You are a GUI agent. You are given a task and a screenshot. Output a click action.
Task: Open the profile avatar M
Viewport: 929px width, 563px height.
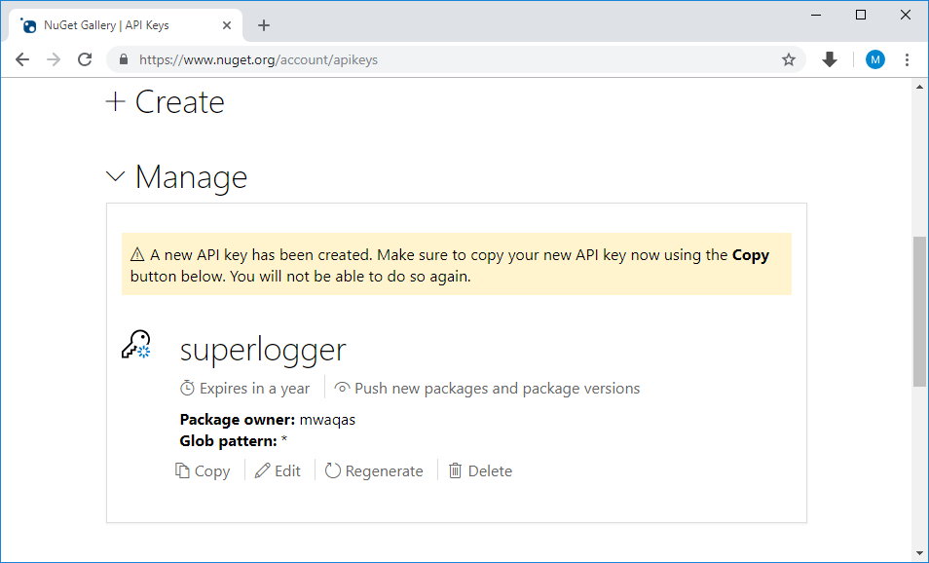click(x=875, y=59)
